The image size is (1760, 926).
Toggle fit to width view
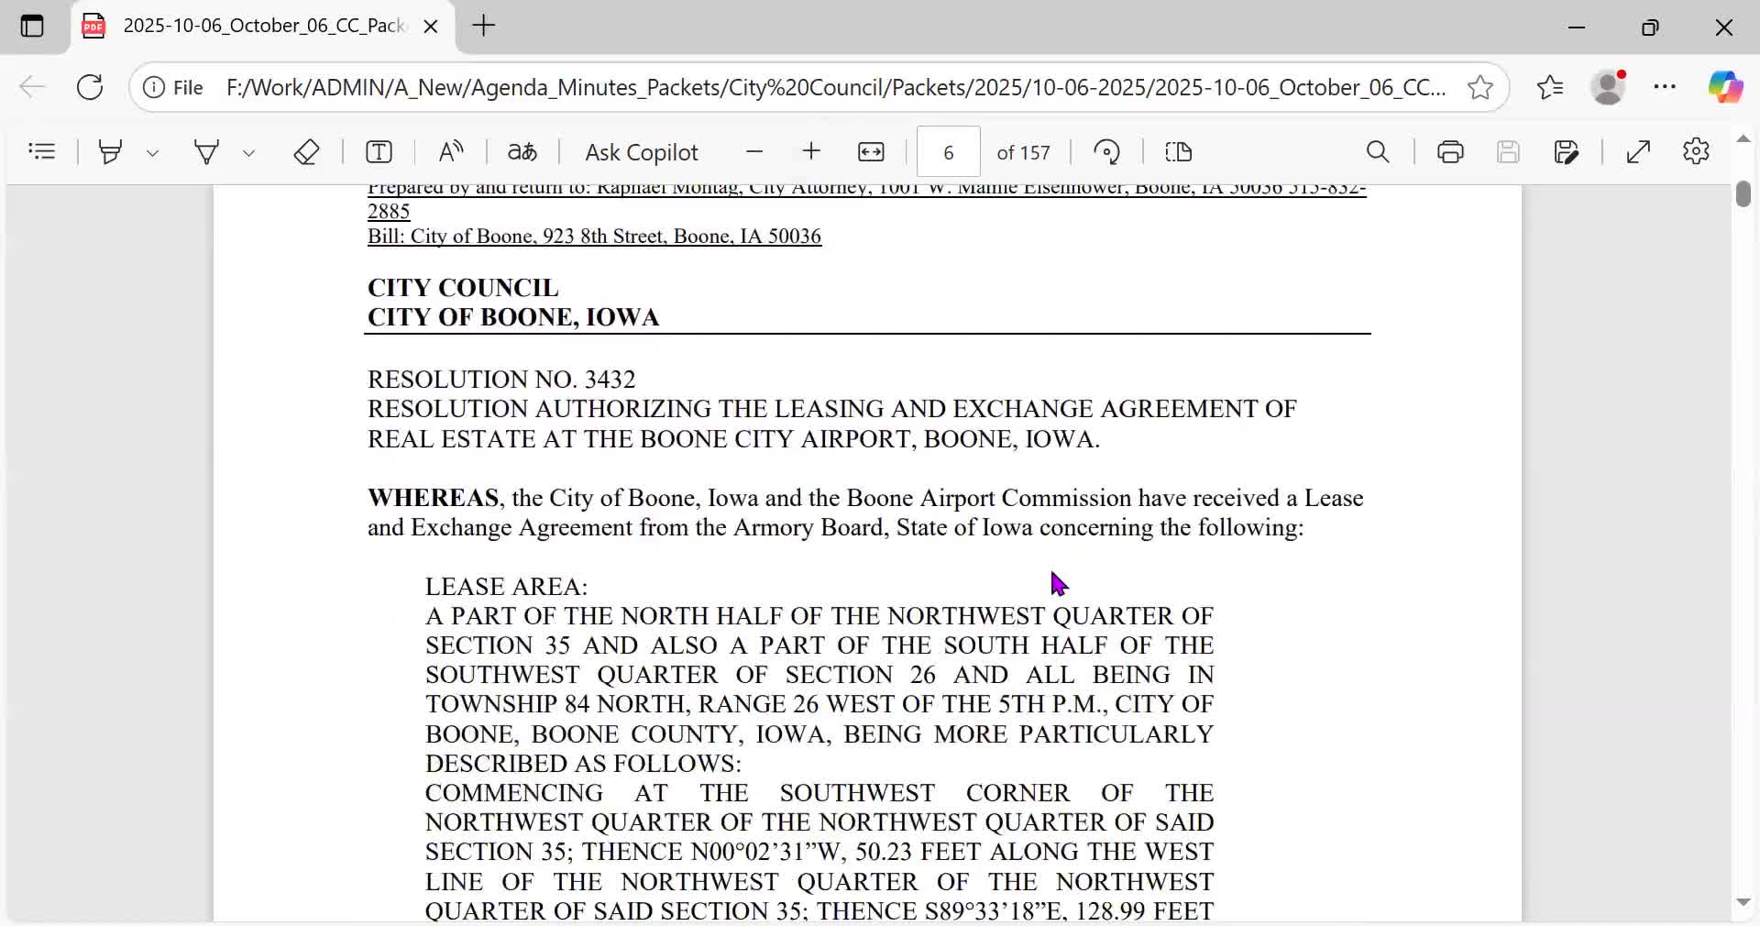coord(871,151)
